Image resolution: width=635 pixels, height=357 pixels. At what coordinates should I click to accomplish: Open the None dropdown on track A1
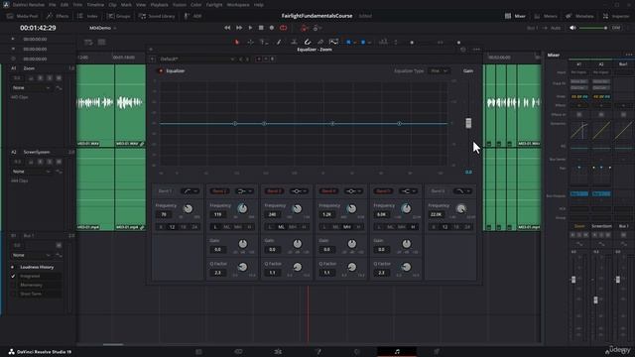coord(31,88)
